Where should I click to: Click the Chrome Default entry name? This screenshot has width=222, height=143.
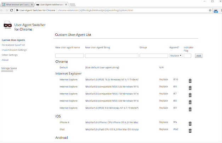pyautogui.click(x=64, y=67)
